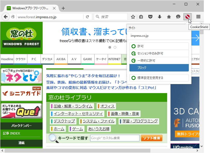This screenshot has width=210, height=153.
Task: Bookmark this page with the star icon
Action: point(133,17)
